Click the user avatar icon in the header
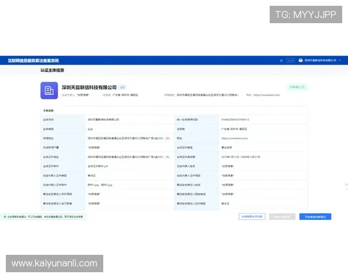 300,60
